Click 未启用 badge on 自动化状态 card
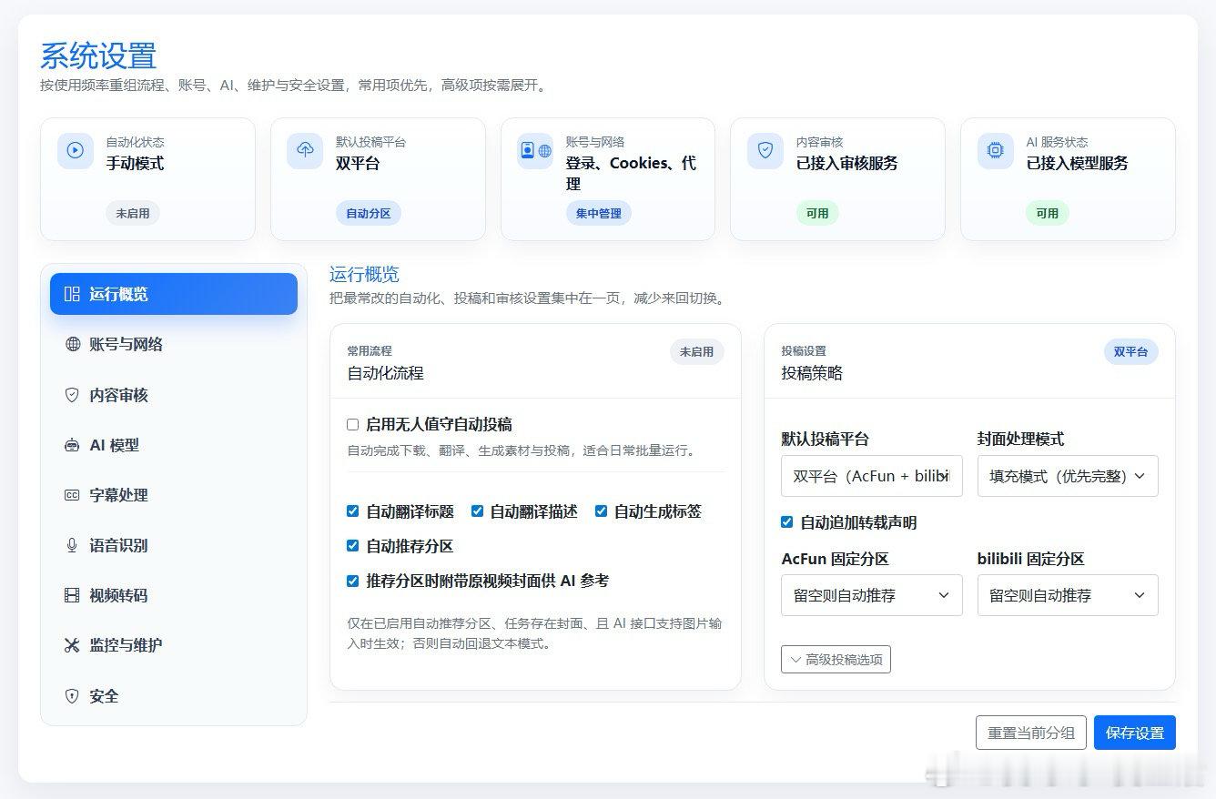This screenshot has width=1216, height=799. point(133,214)
